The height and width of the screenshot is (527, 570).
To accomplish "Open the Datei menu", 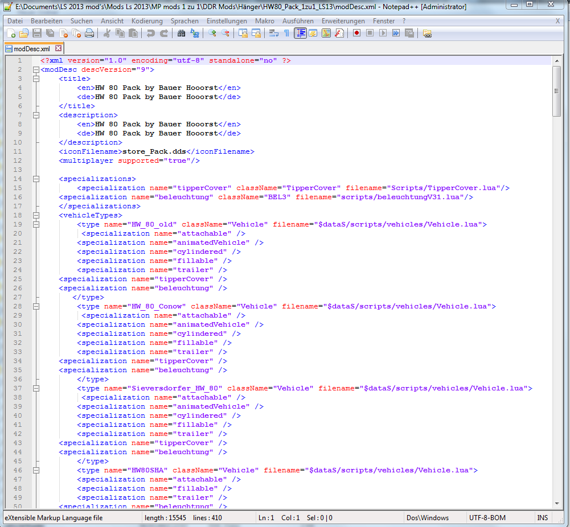I will click(15, 21).
